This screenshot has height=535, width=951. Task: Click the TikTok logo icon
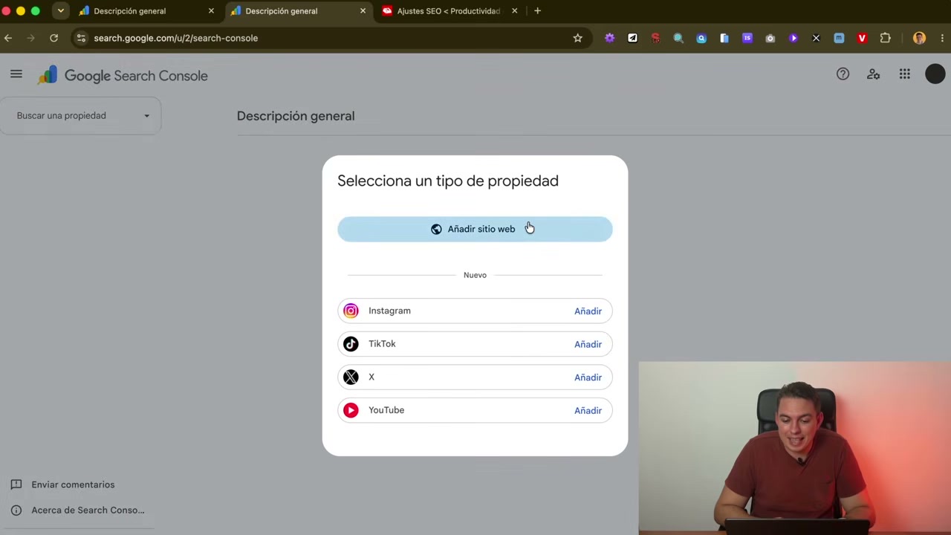(x=351, y=344)
